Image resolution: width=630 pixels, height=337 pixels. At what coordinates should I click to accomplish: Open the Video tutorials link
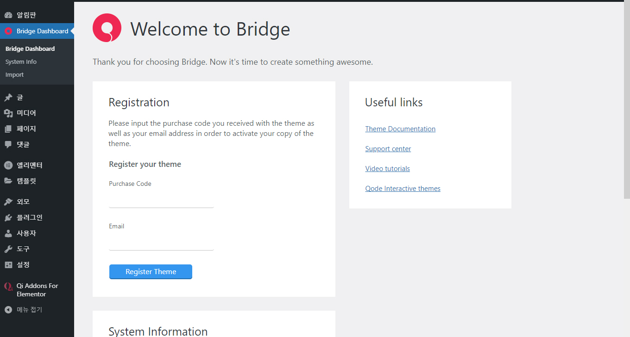(388, 169)
